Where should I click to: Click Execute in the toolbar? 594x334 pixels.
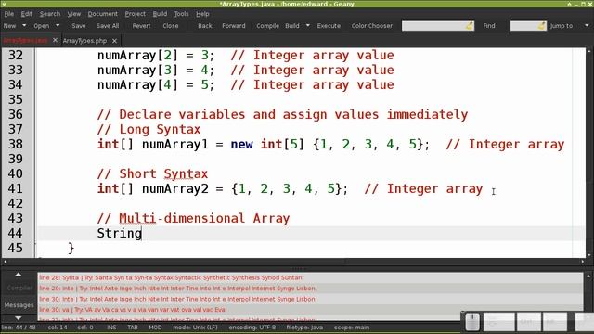(329, 26)
